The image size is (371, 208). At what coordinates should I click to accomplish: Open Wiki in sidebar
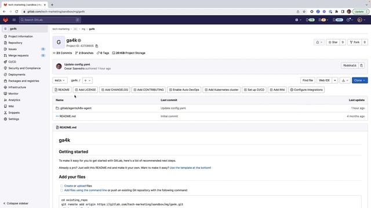point(11,106)
